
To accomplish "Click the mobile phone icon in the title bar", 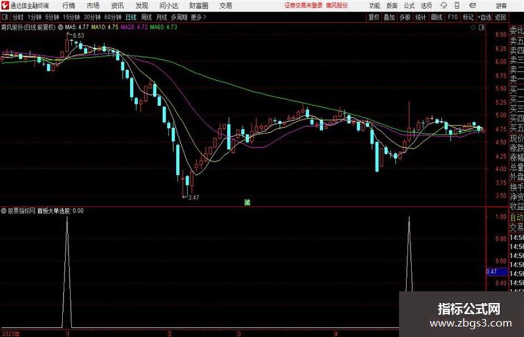I will [x=457, y=6].
